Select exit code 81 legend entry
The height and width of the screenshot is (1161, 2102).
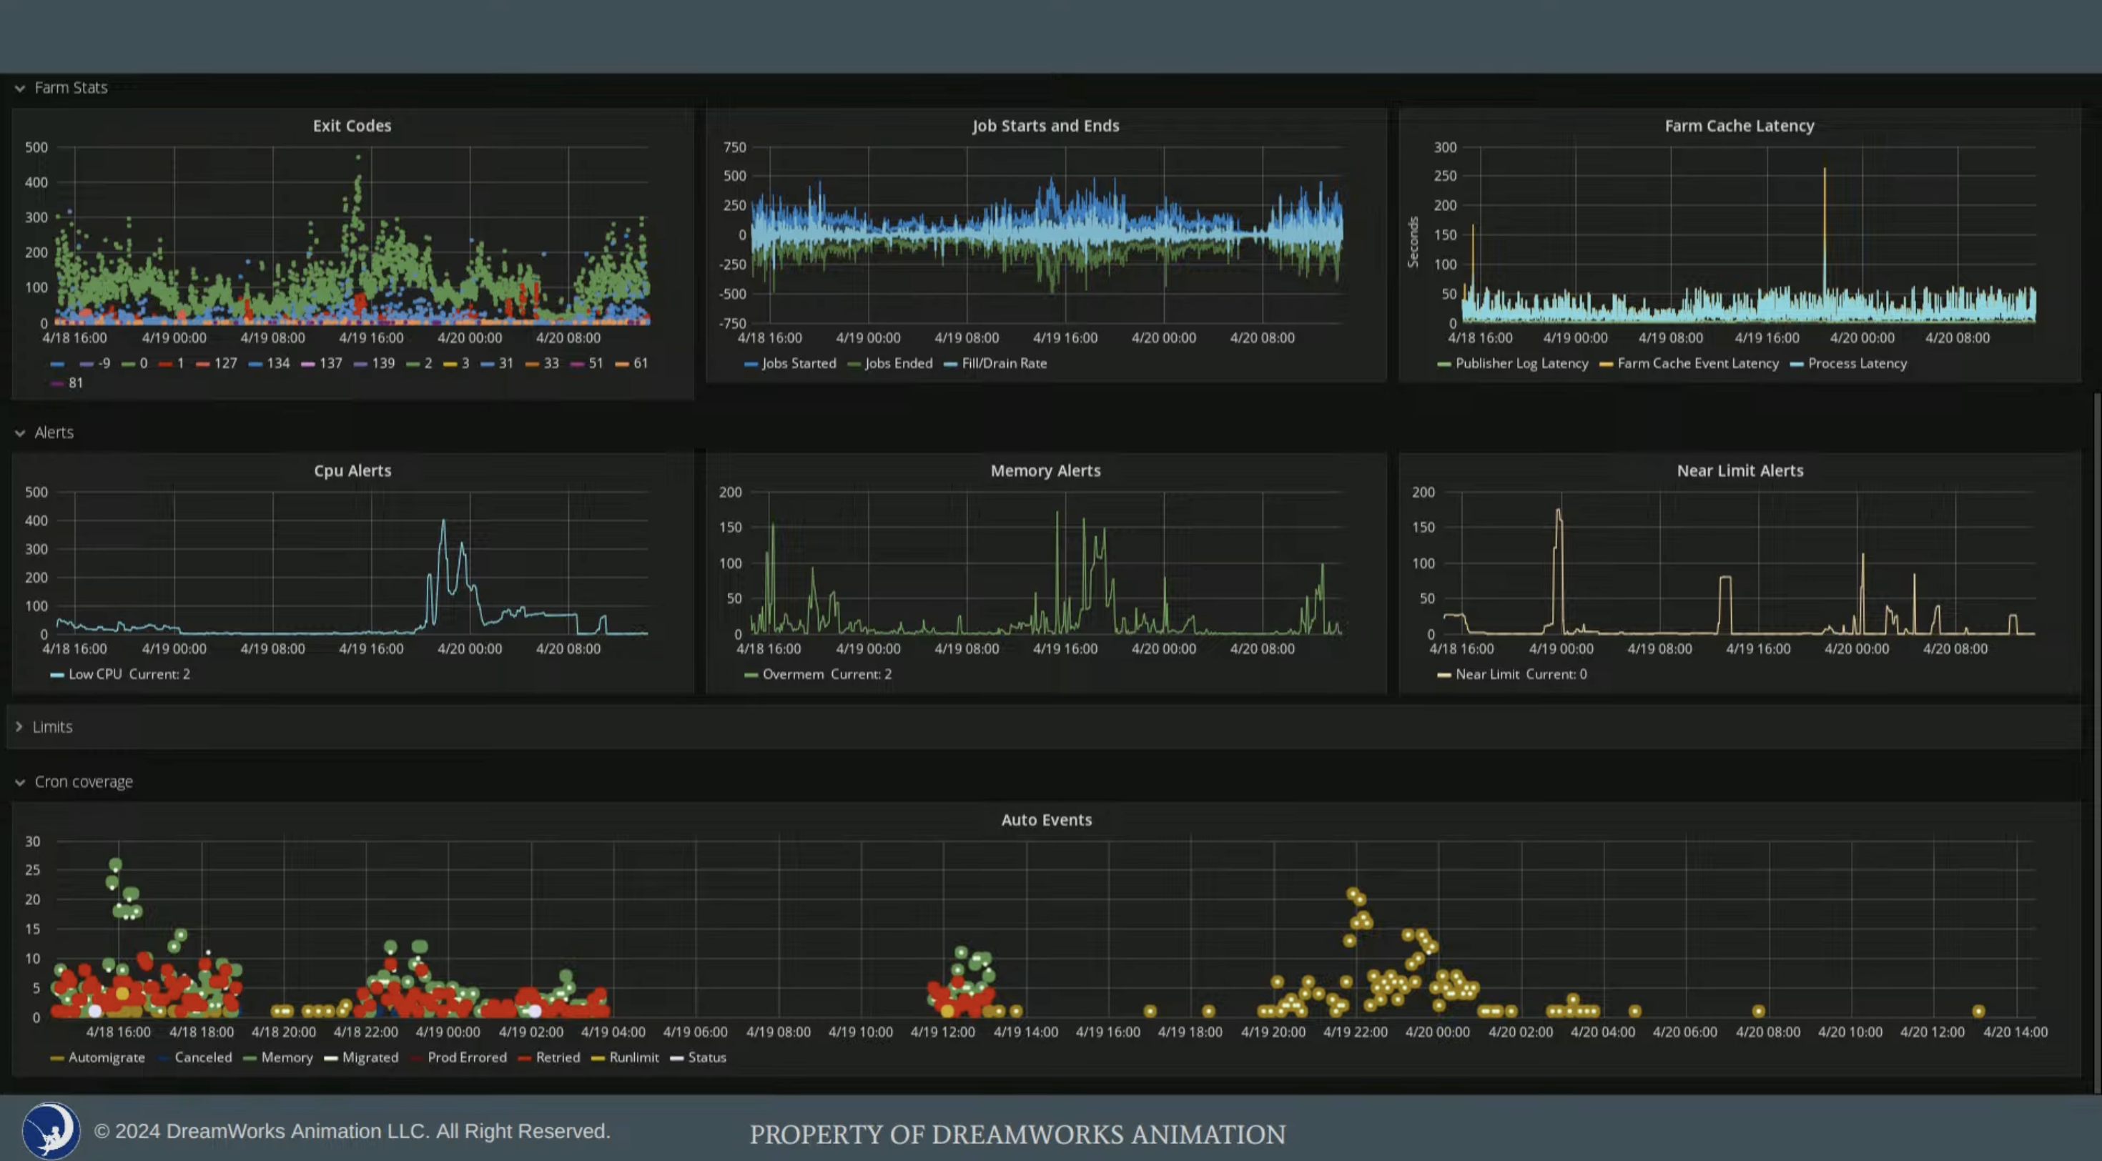[75, 382]
